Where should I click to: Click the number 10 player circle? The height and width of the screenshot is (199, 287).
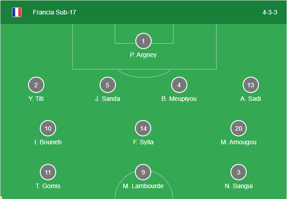[x=48, y=128]
